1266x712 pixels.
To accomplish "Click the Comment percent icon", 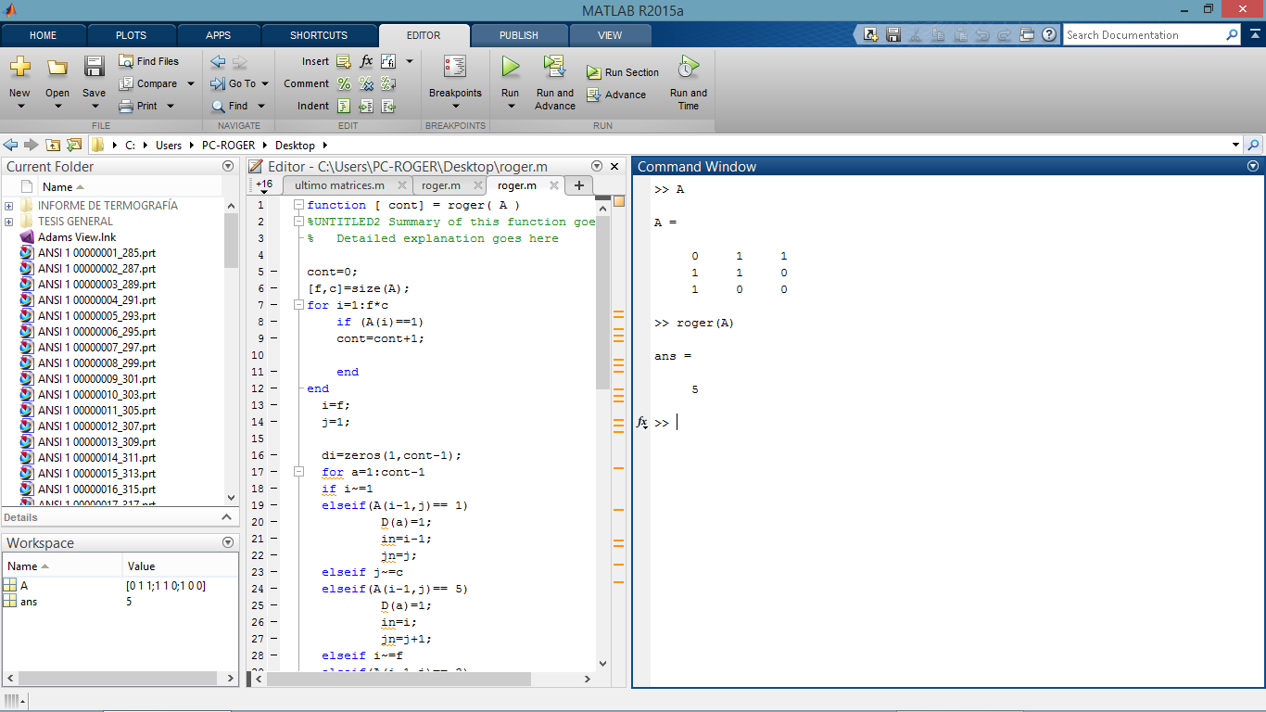I will [x=344, y=83].
